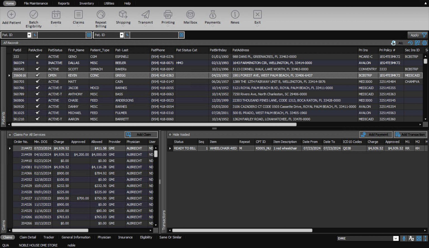Open the File Maintenance menu
The height and width of the screenshot is (248, 429).
[x=36, y=3]
